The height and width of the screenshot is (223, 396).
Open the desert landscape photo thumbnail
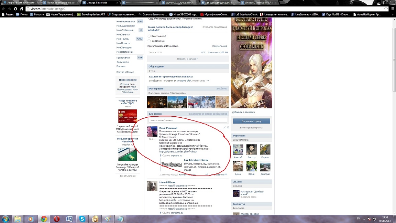click(x=177, y=102)
